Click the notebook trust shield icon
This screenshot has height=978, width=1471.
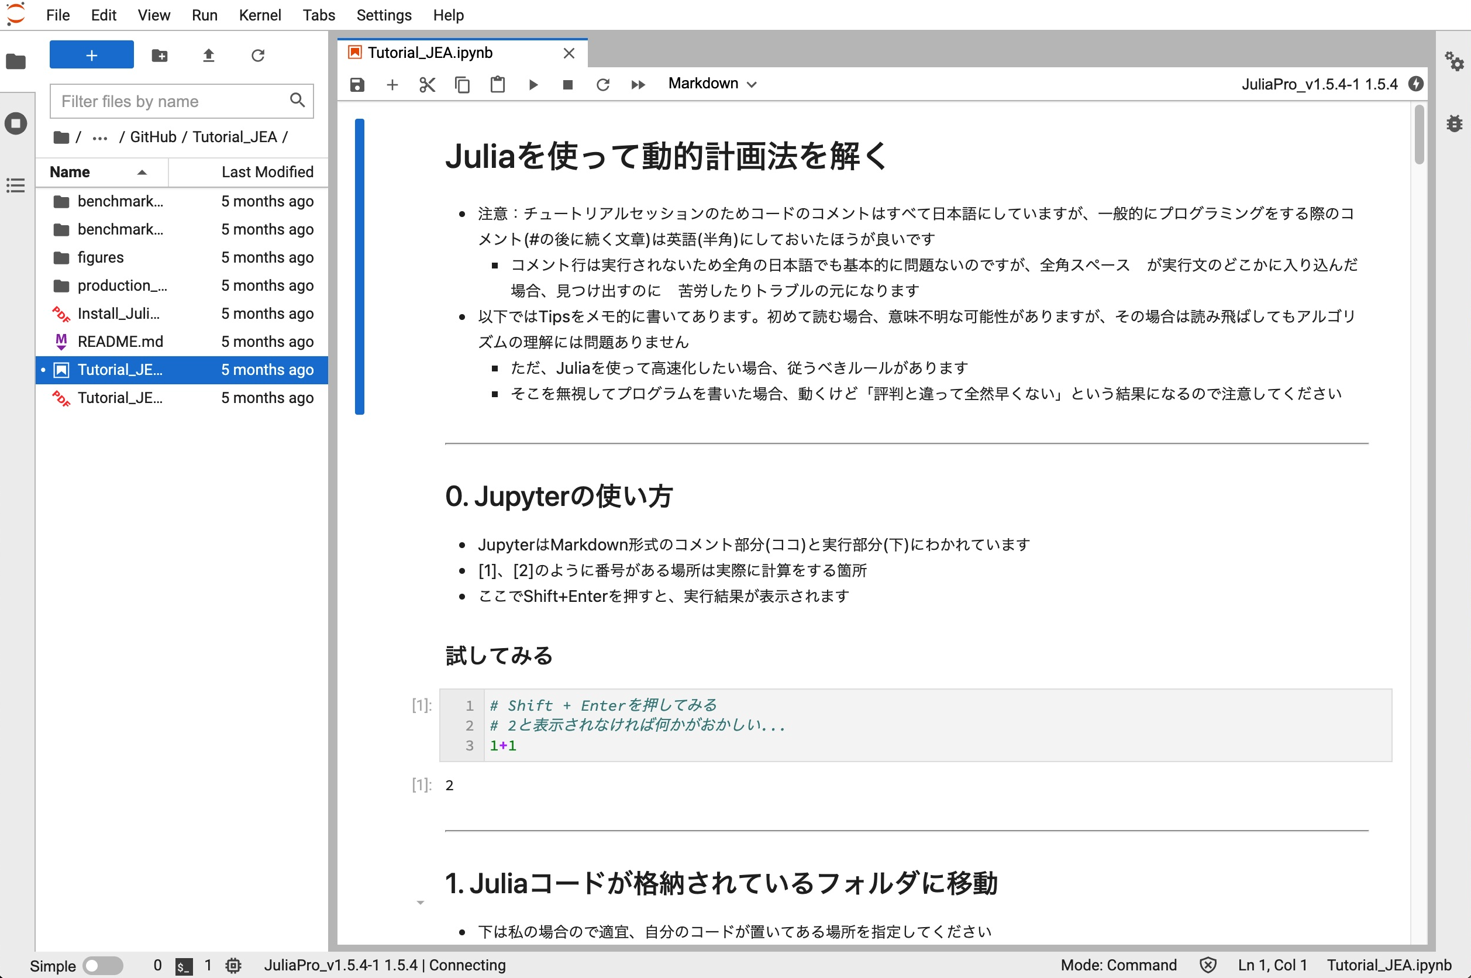[1208, 965]
